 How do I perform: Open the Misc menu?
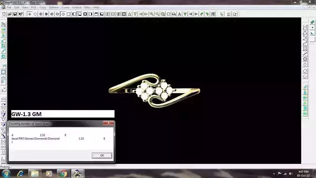[x=87, y=7]
